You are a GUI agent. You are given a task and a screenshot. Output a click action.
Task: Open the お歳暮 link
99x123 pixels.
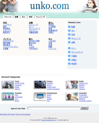point(6,49)
